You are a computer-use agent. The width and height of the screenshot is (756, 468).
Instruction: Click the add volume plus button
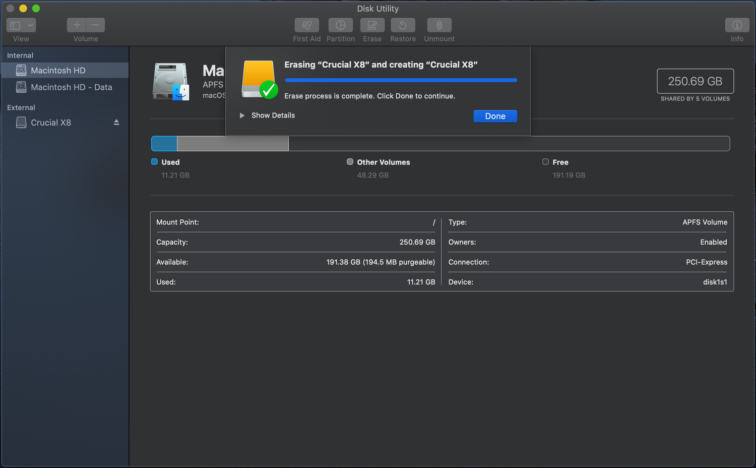pyautogui.click(x=77, y=25)
